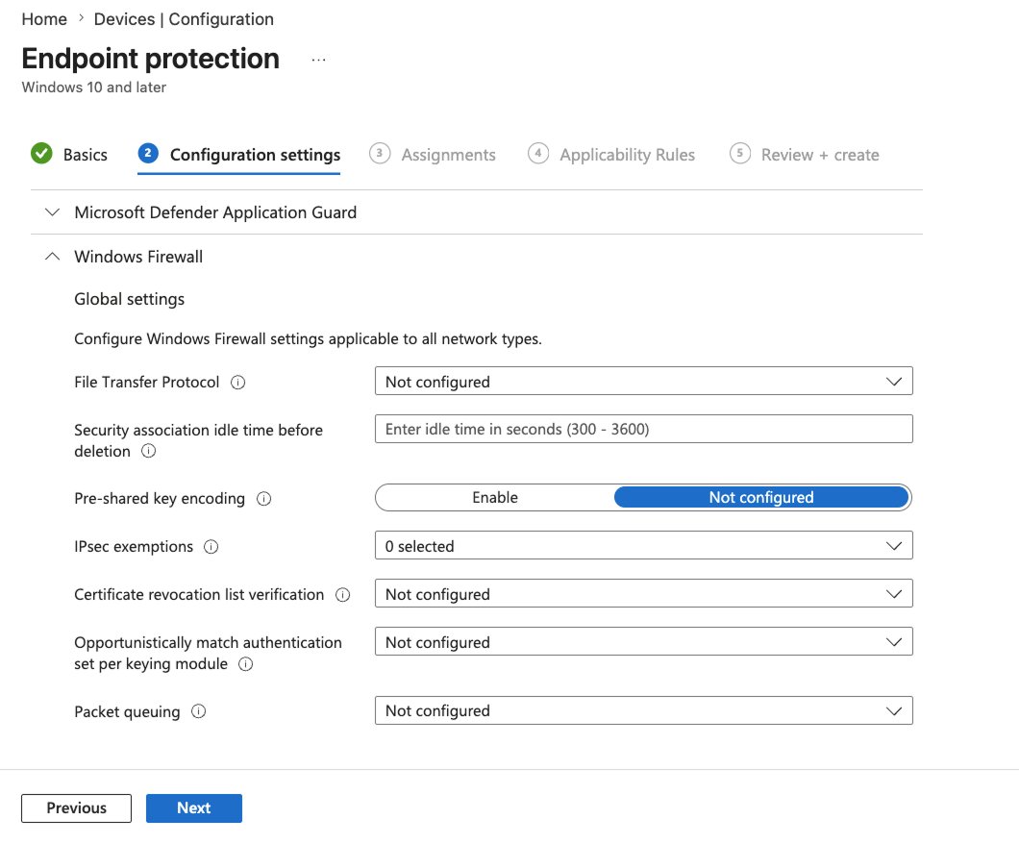Click the Packet queuing info icon
This screenshot has width=1019, height=844.
point(199,711)
